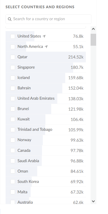This screenshot has height=214, width=108.
Task: Click the list scrollbar thumb
Action: click(x=93, y=40)
